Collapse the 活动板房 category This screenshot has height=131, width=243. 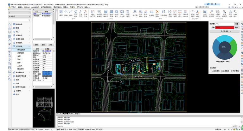pyautogui.click(x=29, y=46)
